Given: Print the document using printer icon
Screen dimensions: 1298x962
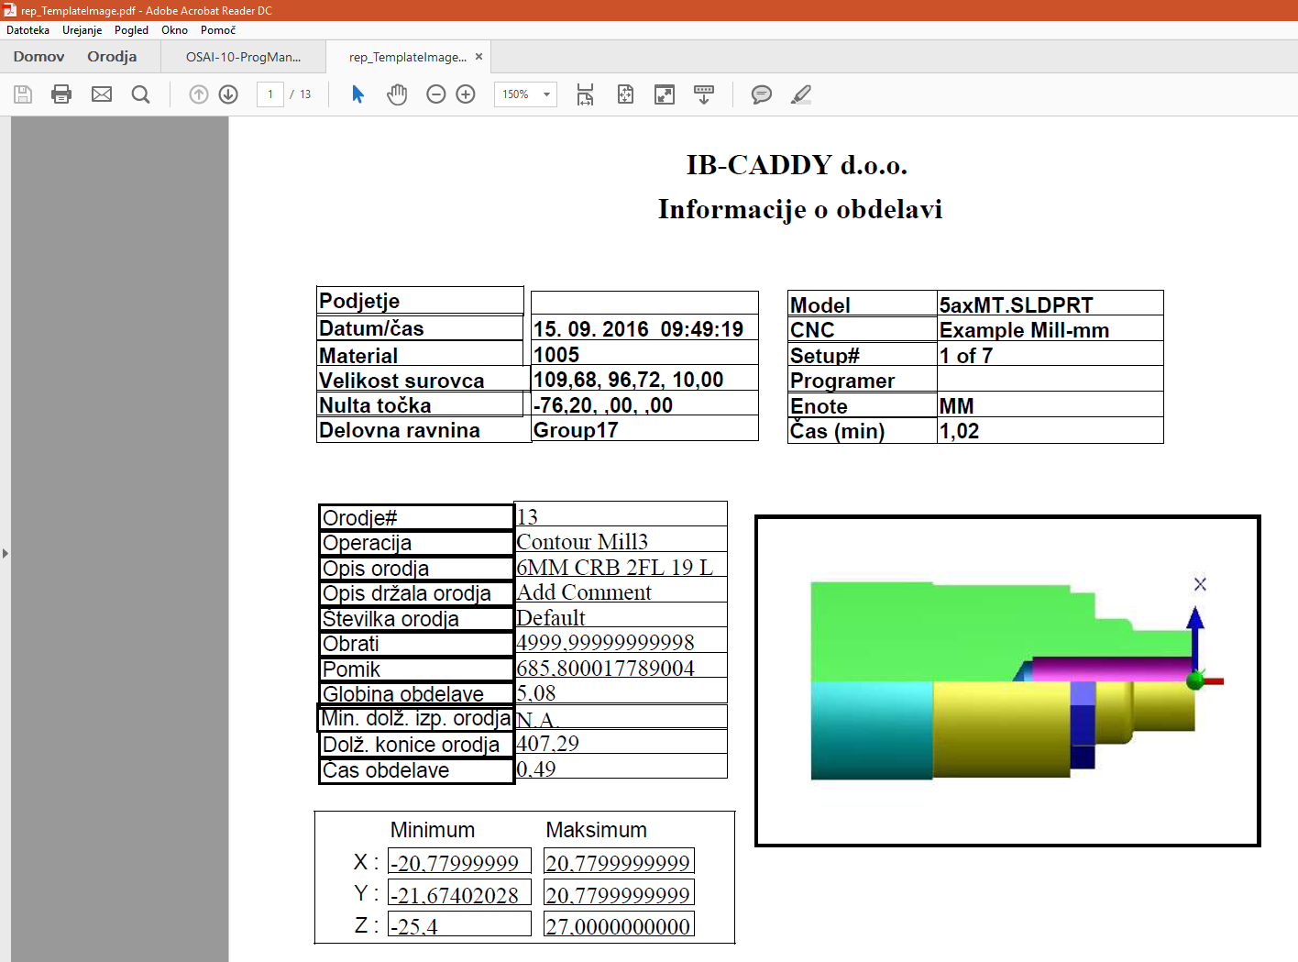Looking at the screenshot, I should (x=61, y=94).
